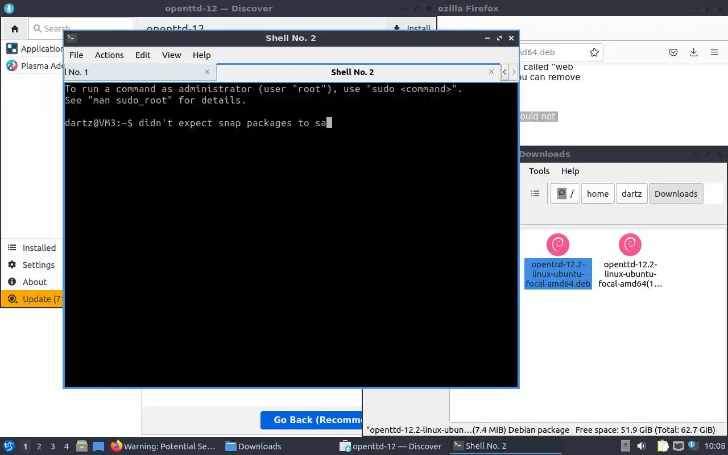Open the application launcher menu on the panel
This screenshot has width=728, height=455.
point(9,446)
